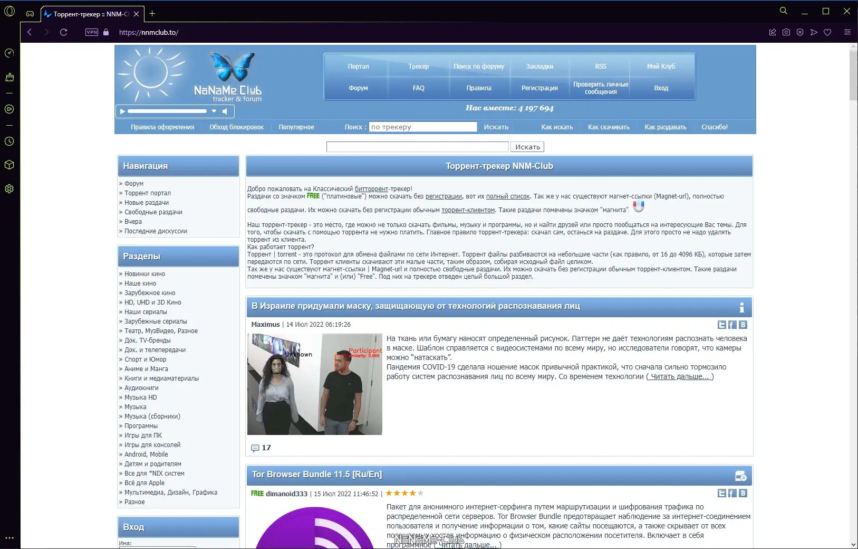Open the Регистрация menu item

click(x=539, y=88)
